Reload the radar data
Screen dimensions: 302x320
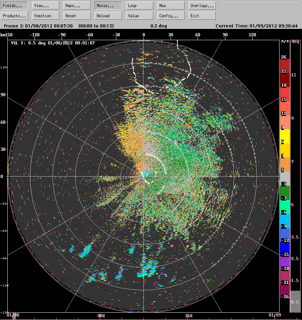pyautogui.click(x=108, y=16)
